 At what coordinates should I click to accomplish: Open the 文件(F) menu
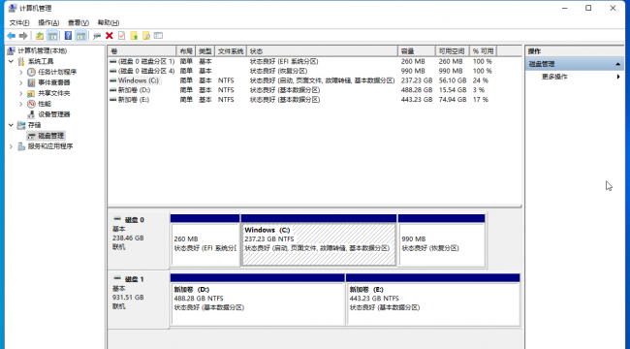[19, 22]
